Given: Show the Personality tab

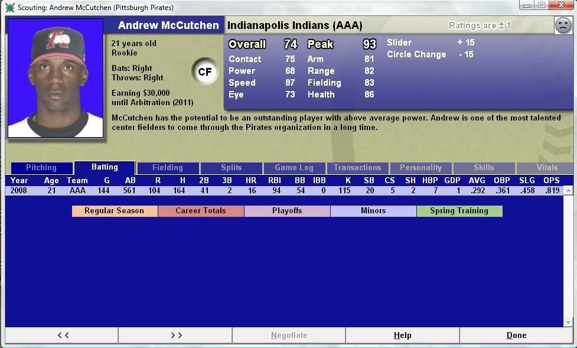Looking at the screenshot, I should pyautogui.click(x=420, y=168).
